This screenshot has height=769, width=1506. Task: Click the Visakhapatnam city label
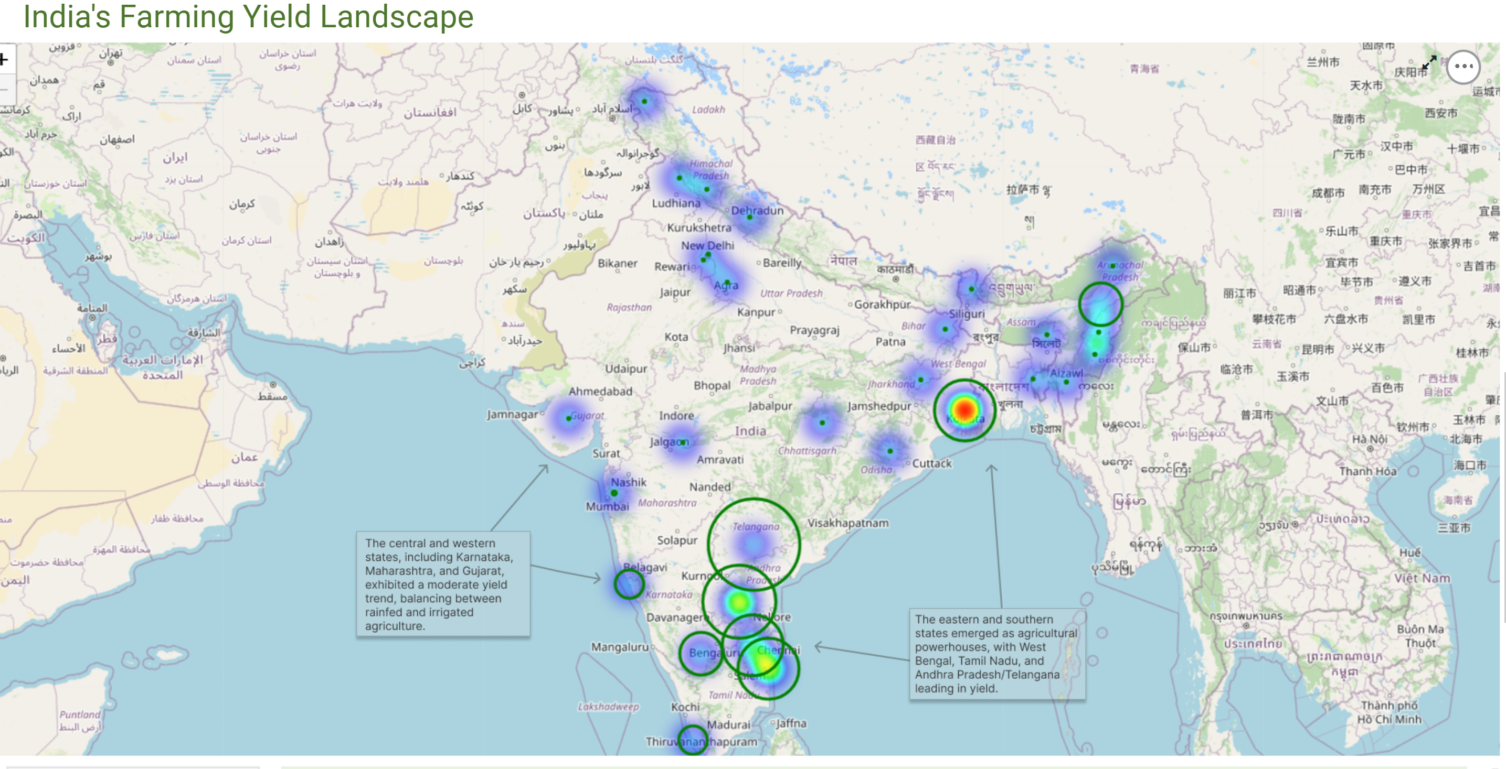[x=847, y=523]
